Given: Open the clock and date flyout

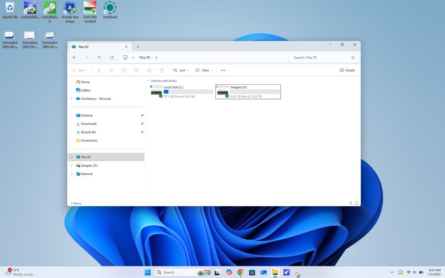Looking at the screenshot, I should coord(434,272).
